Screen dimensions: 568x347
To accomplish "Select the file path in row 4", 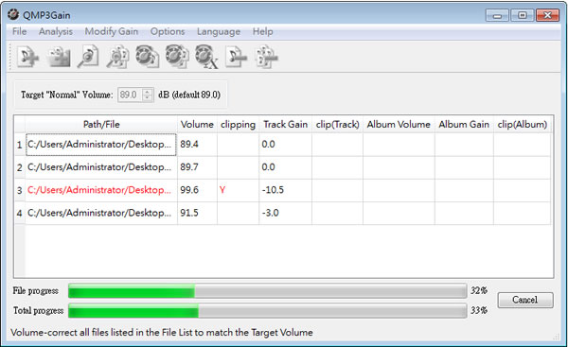I will (101, 213).
